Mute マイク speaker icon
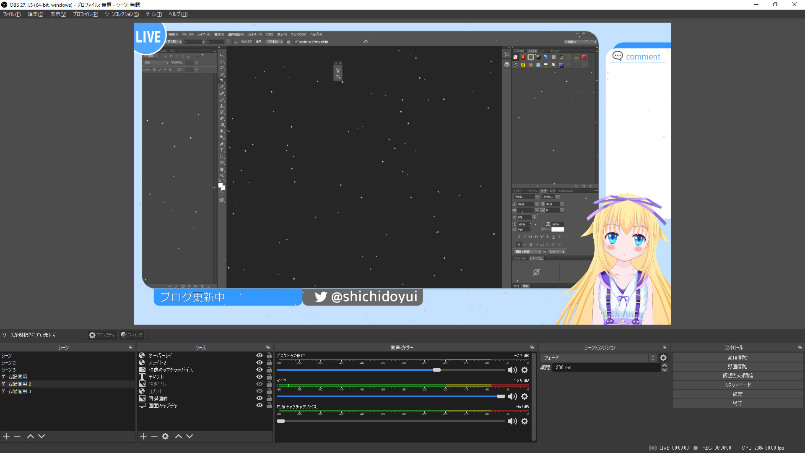The width and height of the screenshot is (805, 453). coord(512,396)
